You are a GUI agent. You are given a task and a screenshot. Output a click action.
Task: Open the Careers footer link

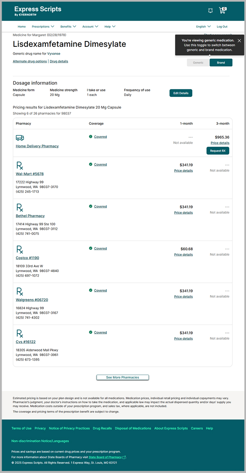pyautogui.click(x=197, y=428)
